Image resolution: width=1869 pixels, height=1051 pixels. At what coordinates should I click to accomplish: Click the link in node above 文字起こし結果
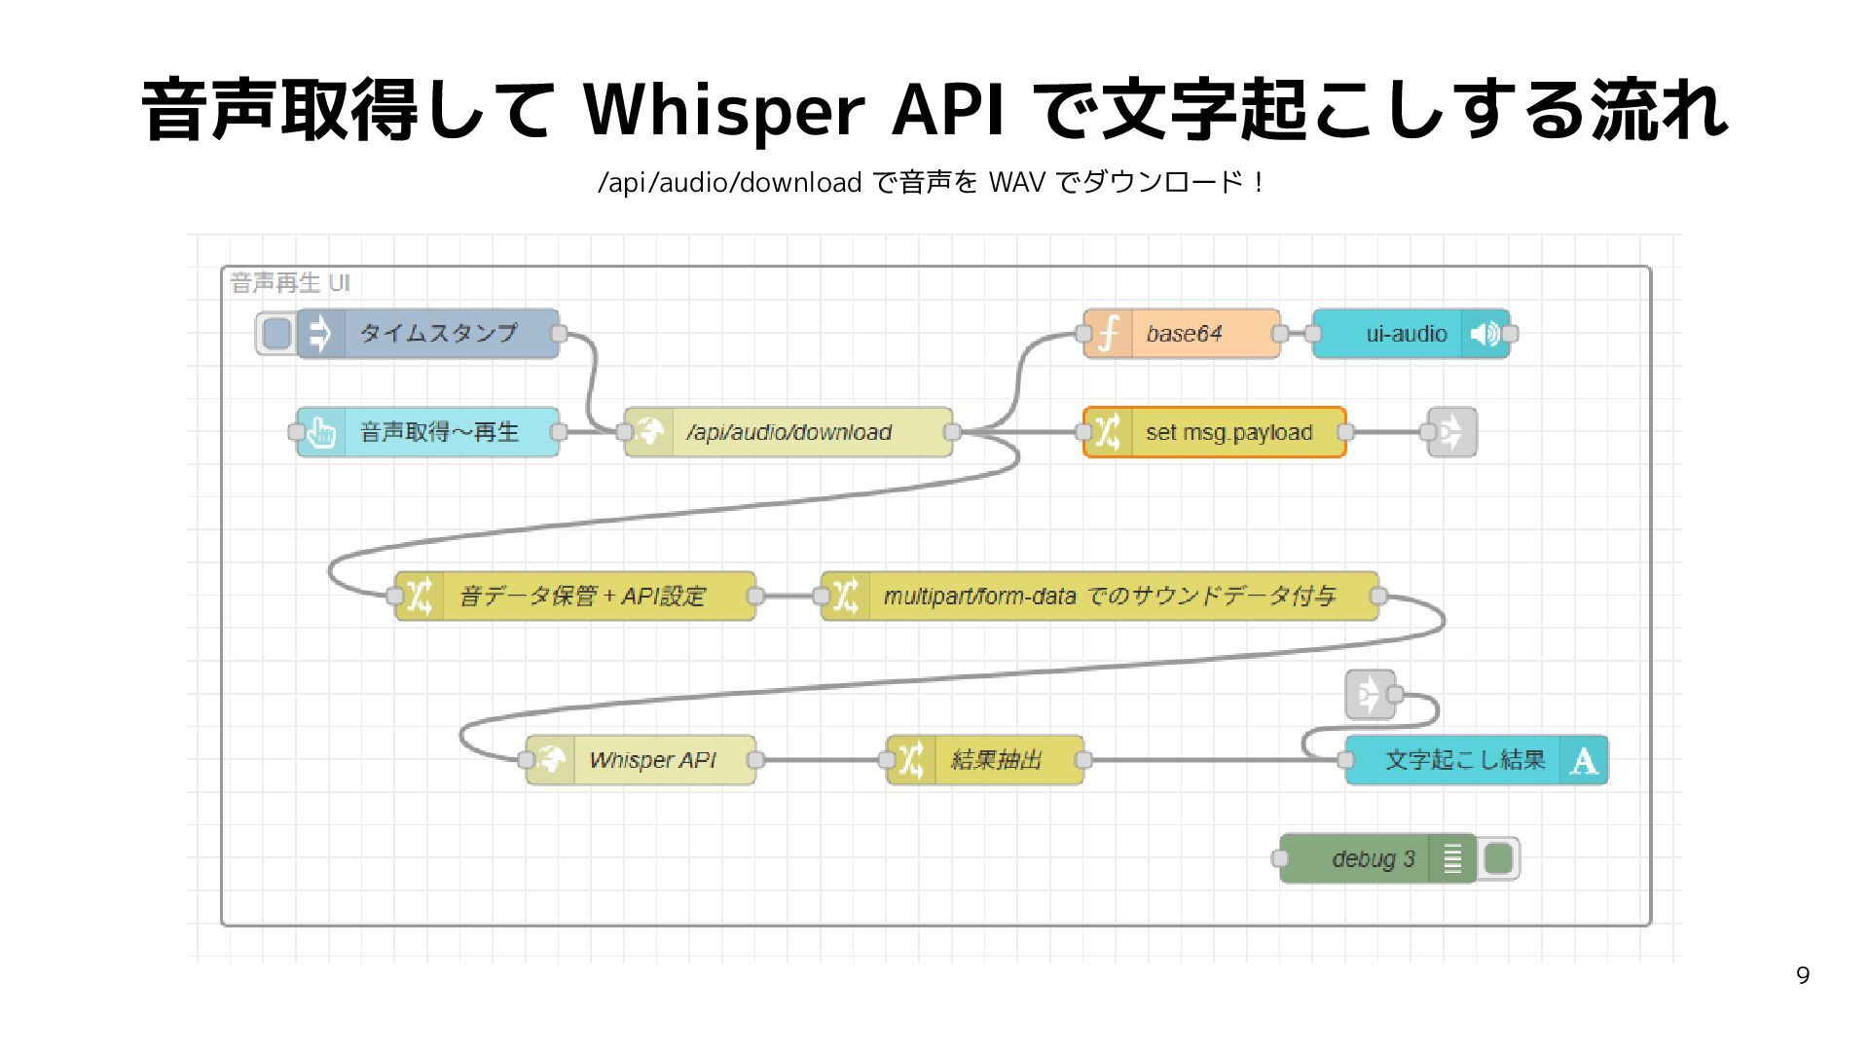point(1370,695)
